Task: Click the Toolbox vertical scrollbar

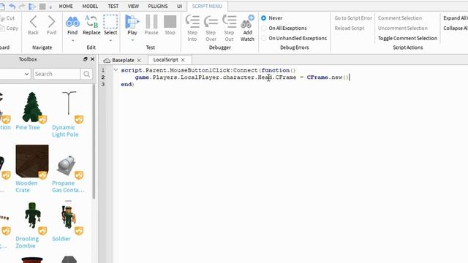Action: (x=94, y=142)
